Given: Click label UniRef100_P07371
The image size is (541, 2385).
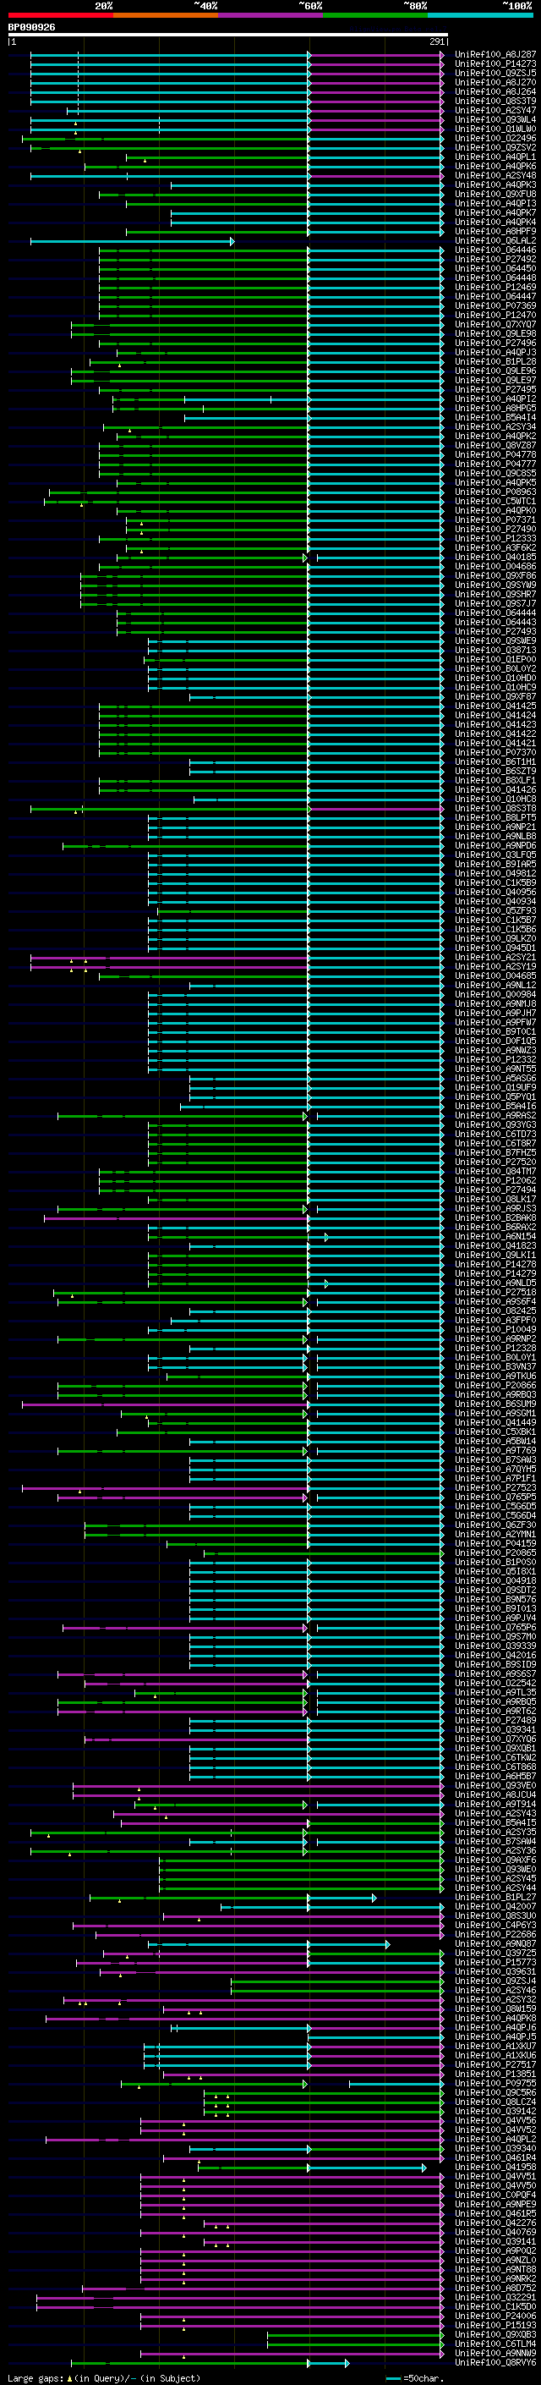Looking at the screenshot, I should (x=495, y=520).
